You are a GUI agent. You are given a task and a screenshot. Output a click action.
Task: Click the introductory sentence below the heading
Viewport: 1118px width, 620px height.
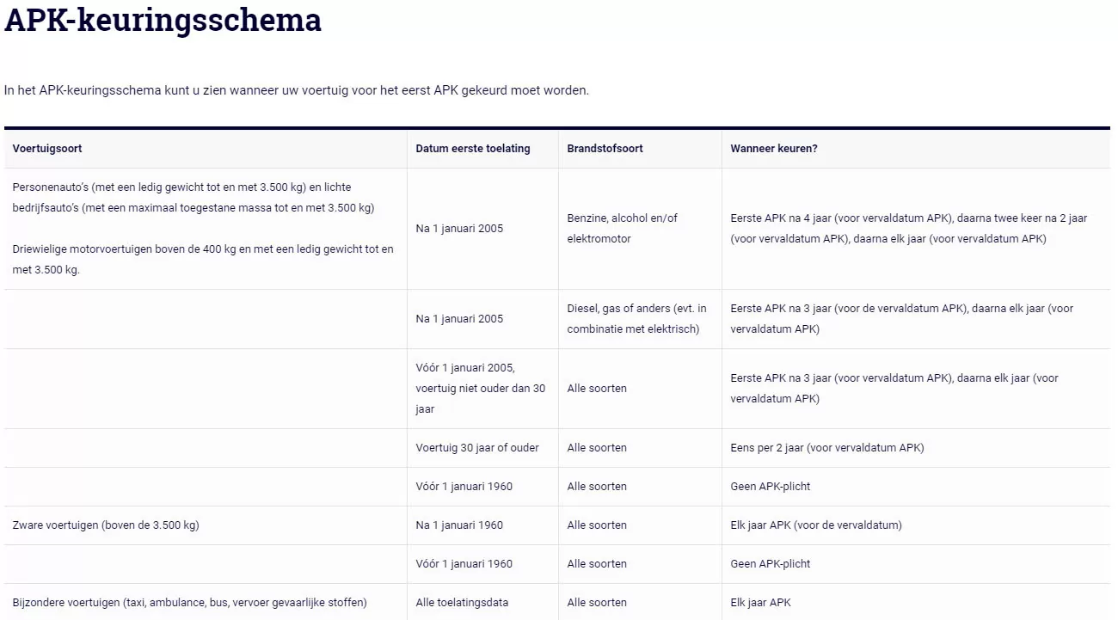pyautogui.click(x=297, y=90)
